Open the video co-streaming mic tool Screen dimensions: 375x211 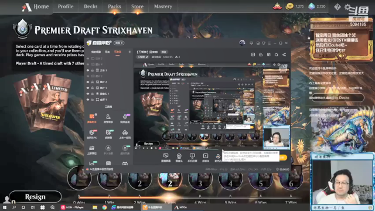click(x=125, y=118)
